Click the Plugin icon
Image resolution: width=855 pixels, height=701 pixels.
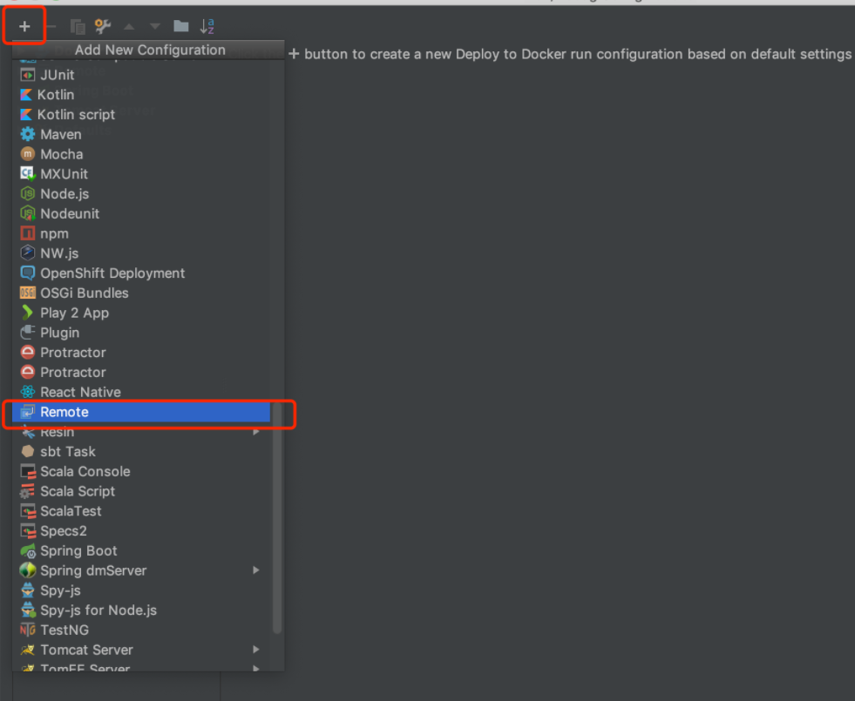[27, 333]
